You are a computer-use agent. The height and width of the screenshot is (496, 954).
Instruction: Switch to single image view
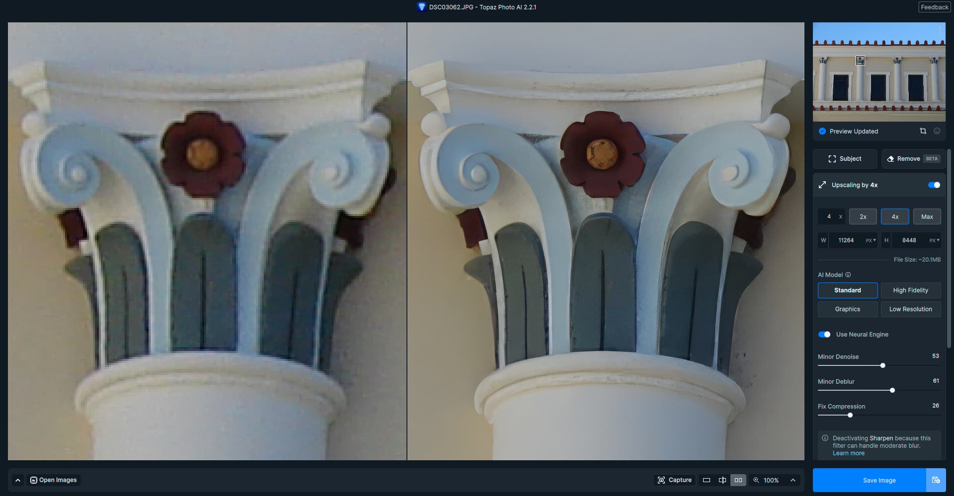(x=706, y=480)
